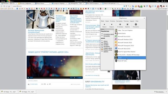168x94 pixels.
Task: Open the Help menu in PlayOnLinux
Action: coord(137,21)
